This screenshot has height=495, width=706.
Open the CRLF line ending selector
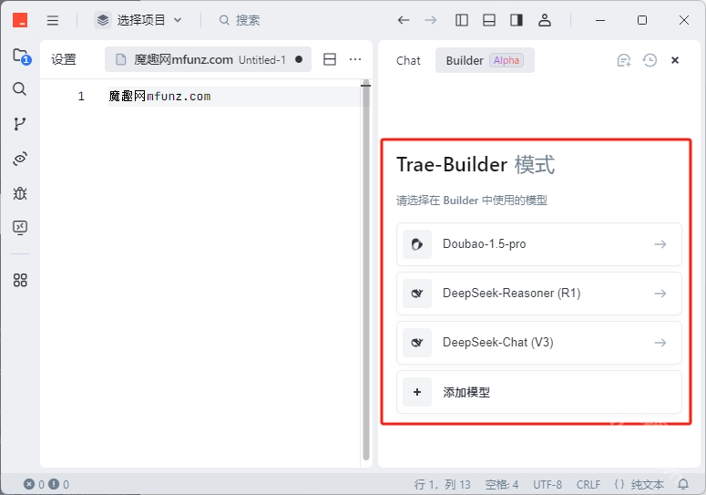(x=588, y=484)
